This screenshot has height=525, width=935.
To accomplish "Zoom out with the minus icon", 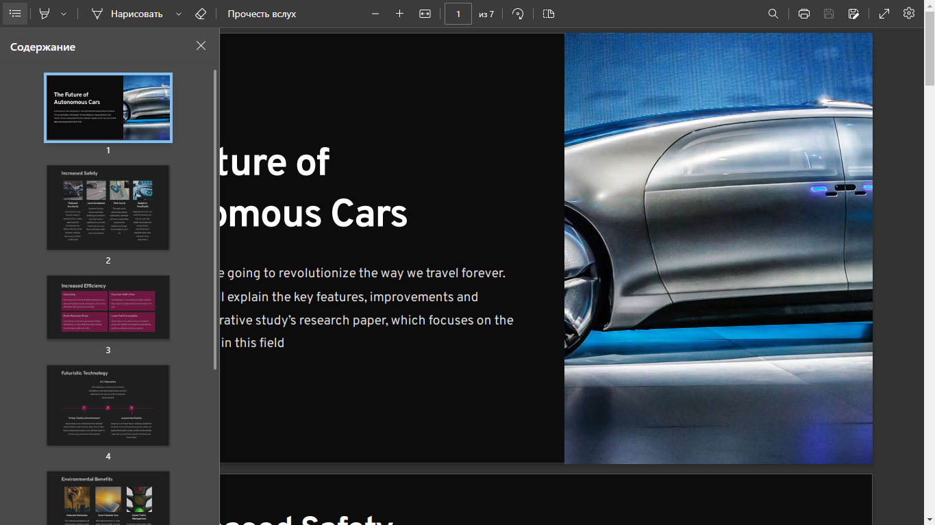I will click(375, 14).
